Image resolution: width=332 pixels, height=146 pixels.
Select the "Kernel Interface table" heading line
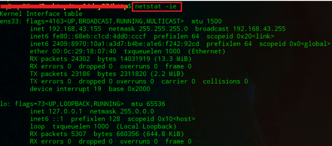coord(41,14)
